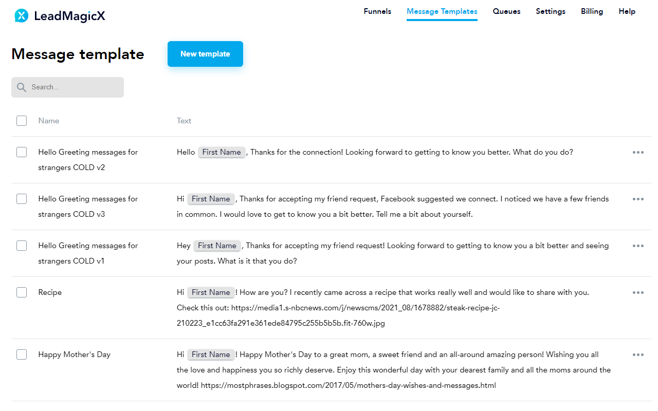Check the Recipe template checkbox
This screenshot has height=411, width=658.
(22, 292)
